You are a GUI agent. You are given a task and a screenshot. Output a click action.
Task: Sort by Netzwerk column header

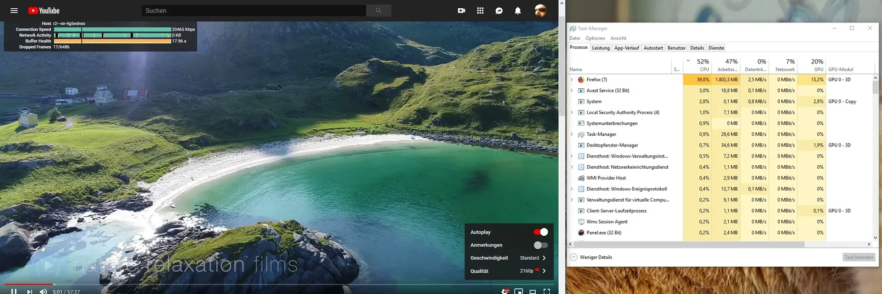click(783, 65)
